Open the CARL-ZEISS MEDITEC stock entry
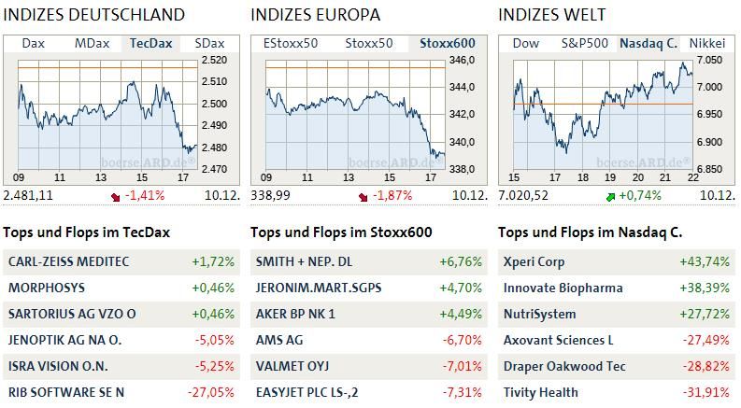Image resolution: width=741 pixels, height=408 pixels. (68, 262)
